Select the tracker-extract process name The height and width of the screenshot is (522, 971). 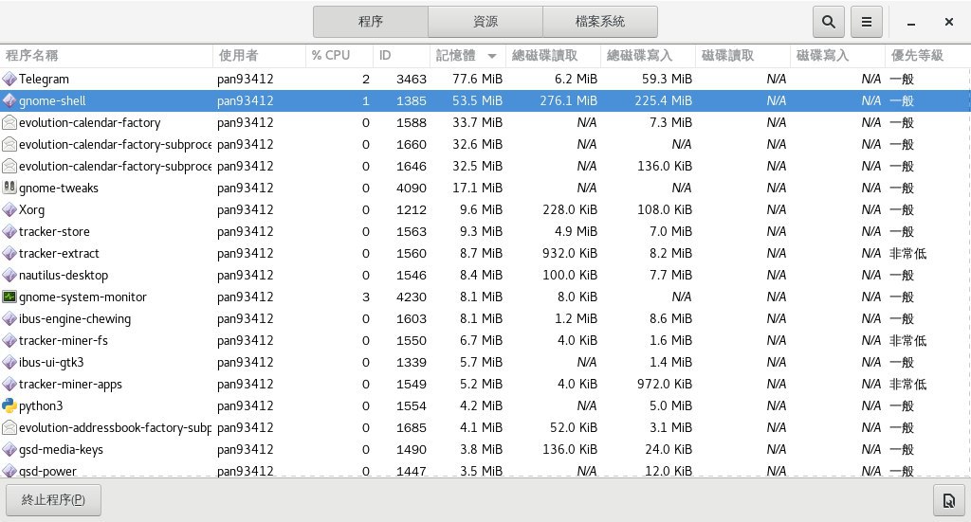click(59, 253)
